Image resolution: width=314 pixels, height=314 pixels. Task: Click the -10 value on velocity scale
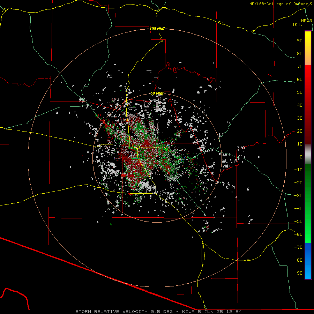[298, 170]
